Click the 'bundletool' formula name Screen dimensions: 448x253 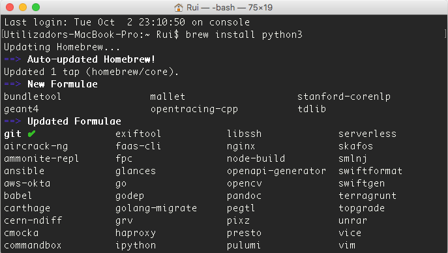tap(33, 97)
